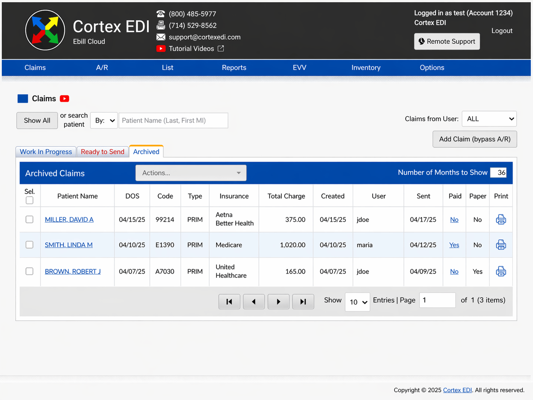Click the Insurance column header
Viewport: 533px width, 400px height.
tap(234, 196)
